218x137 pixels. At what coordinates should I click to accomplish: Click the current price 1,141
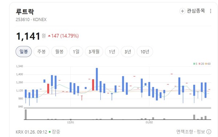[28, 36]
